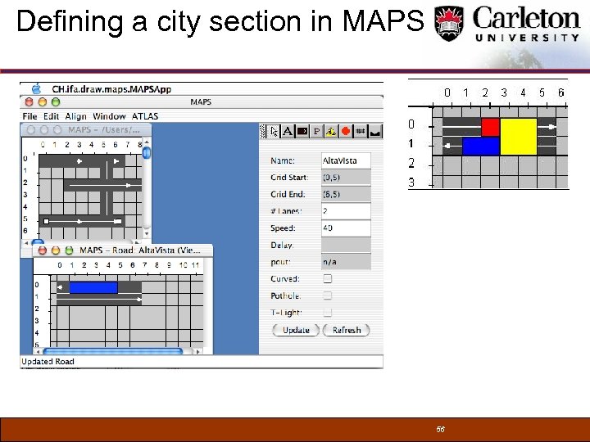Viewport: 590px width, 442px height.
Task: Click the city map's scroll-up arrow
Action: [147, 142]
